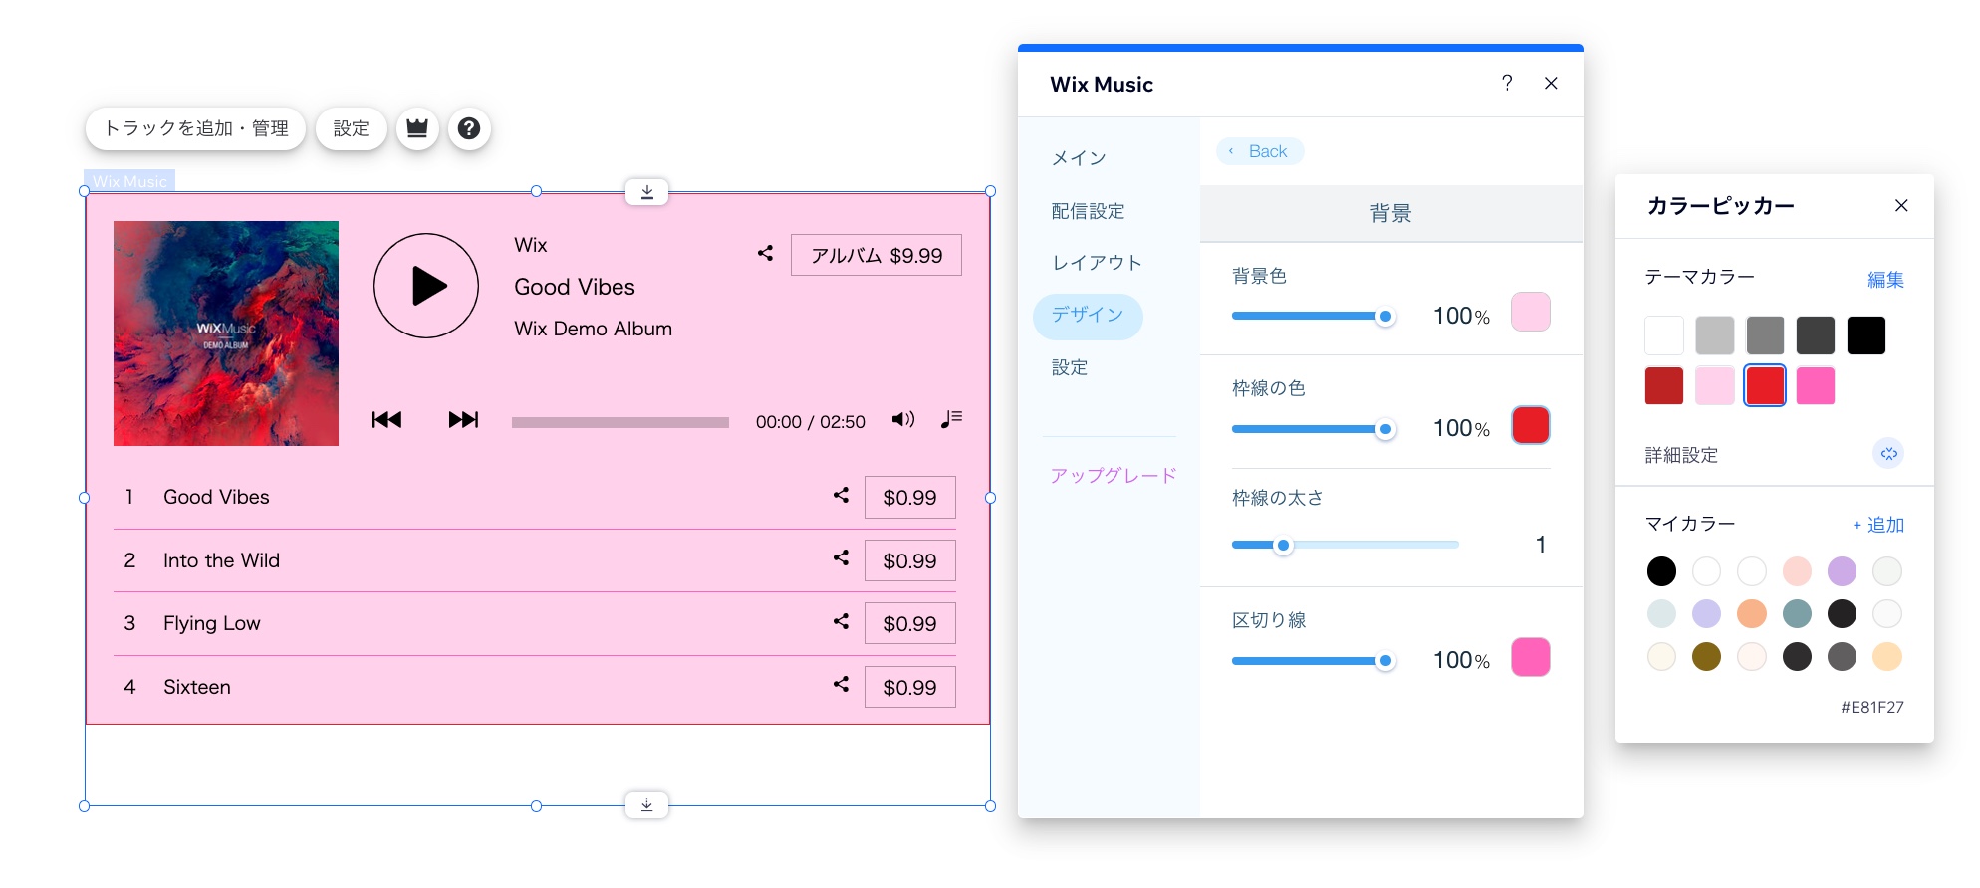
Task: Select the Sixteen track title
Action: 197,687
